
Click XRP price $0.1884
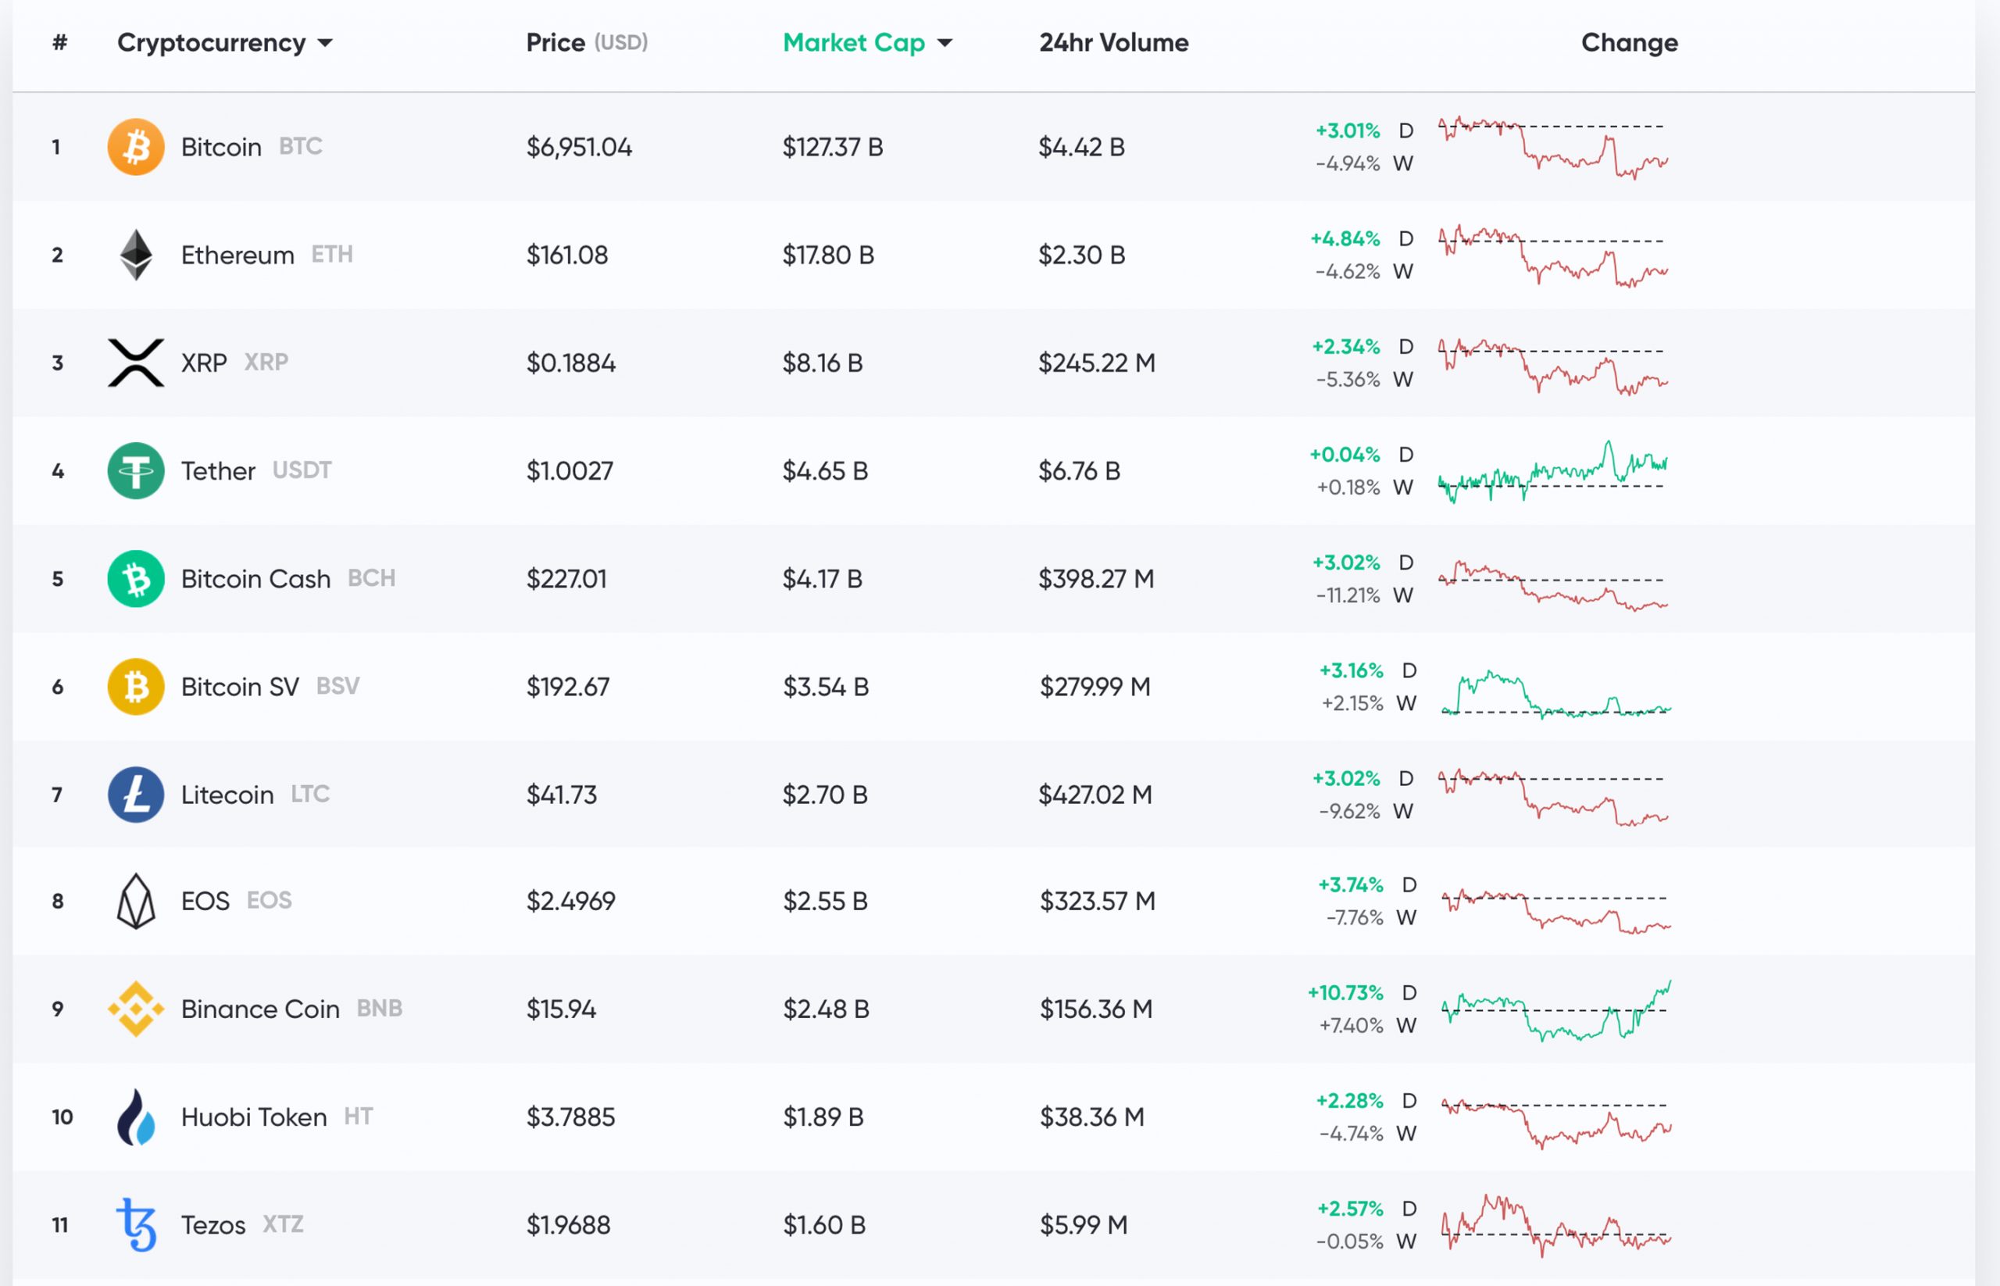[571, 363]
